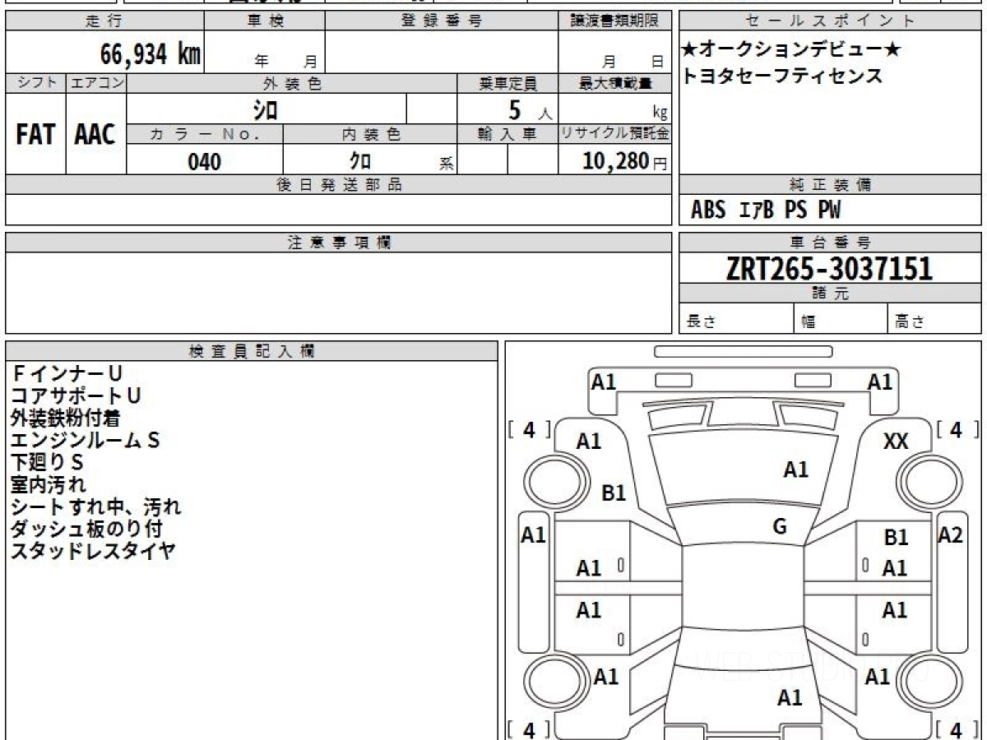Select the inspector note コアサポートU
987x740 pixels.
point(76,396)
